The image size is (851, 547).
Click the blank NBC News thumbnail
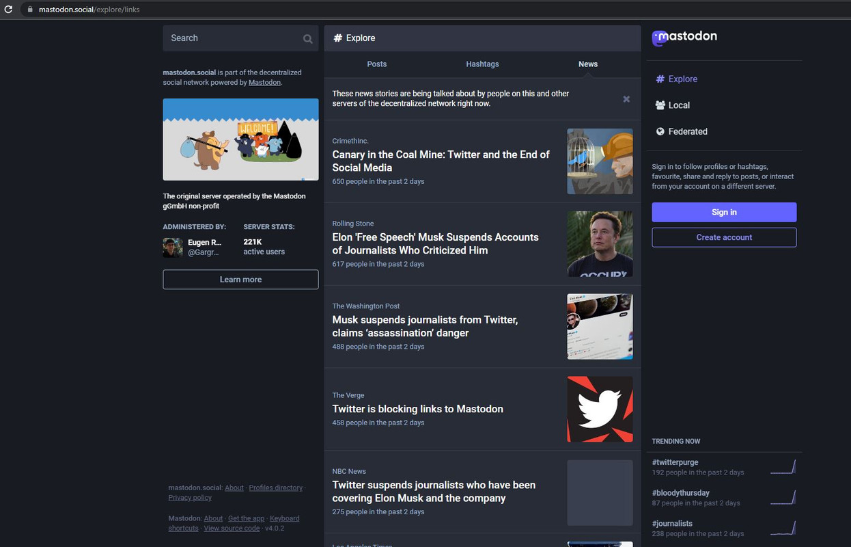point(600,493)
